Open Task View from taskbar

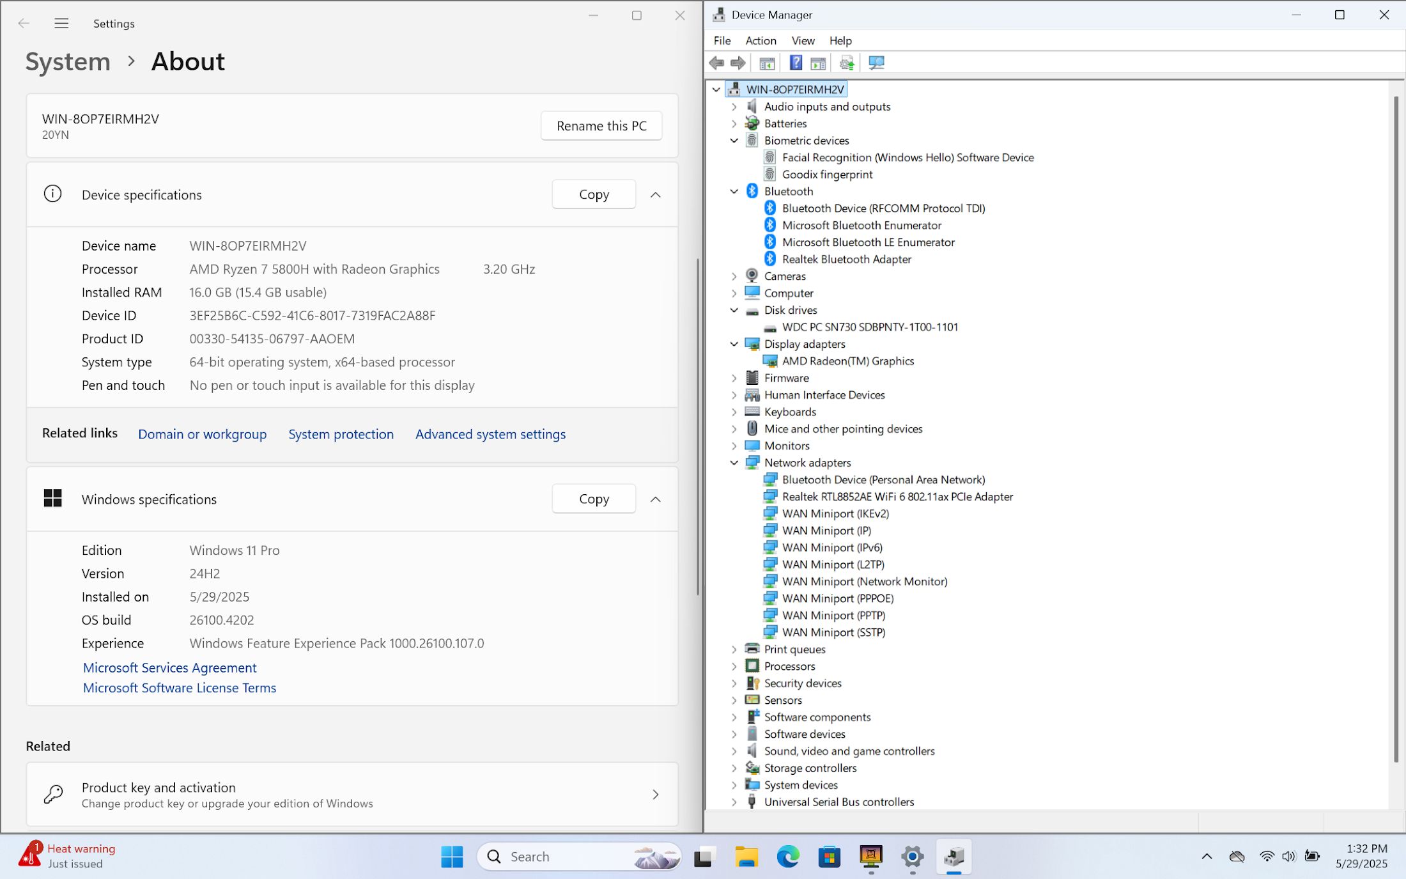point(704,857)
